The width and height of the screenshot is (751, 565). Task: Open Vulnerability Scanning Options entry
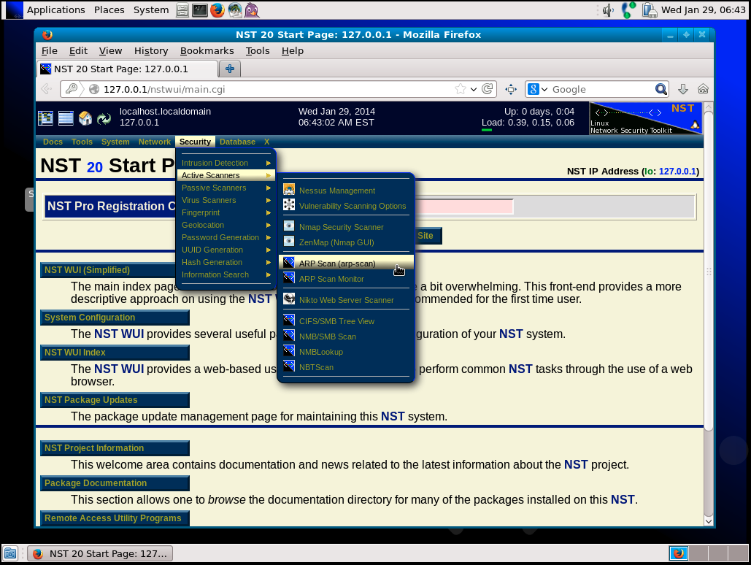tap(346, 206)
